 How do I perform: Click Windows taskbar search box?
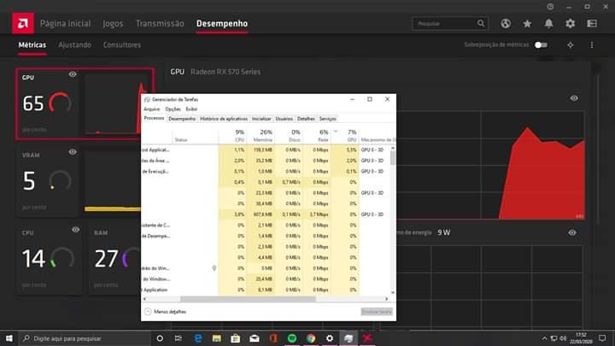(85, 338)
